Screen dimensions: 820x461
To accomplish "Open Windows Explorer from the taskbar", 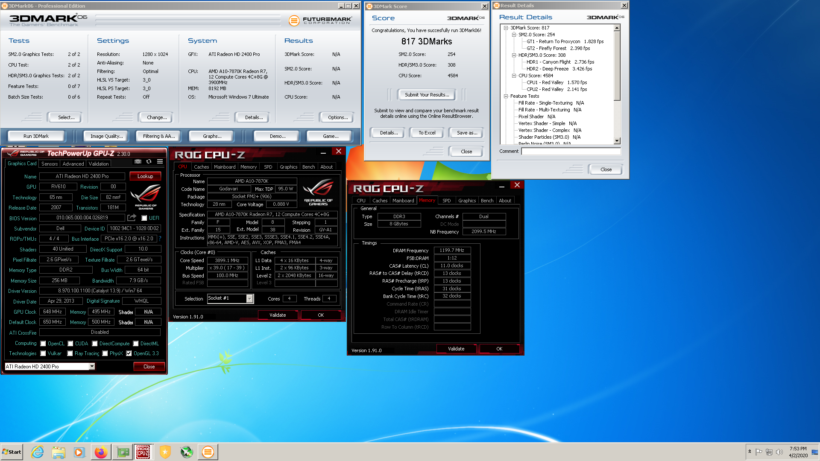I will (59, 452).
